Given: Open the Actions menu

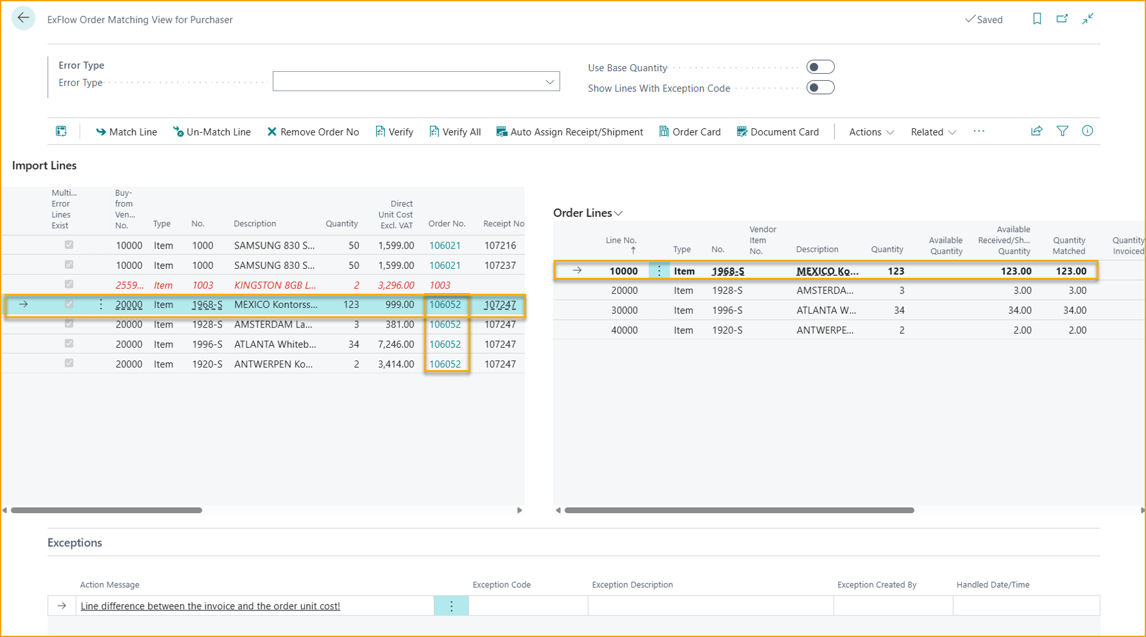Looking at the screenshot, I should tap(870, 132).
